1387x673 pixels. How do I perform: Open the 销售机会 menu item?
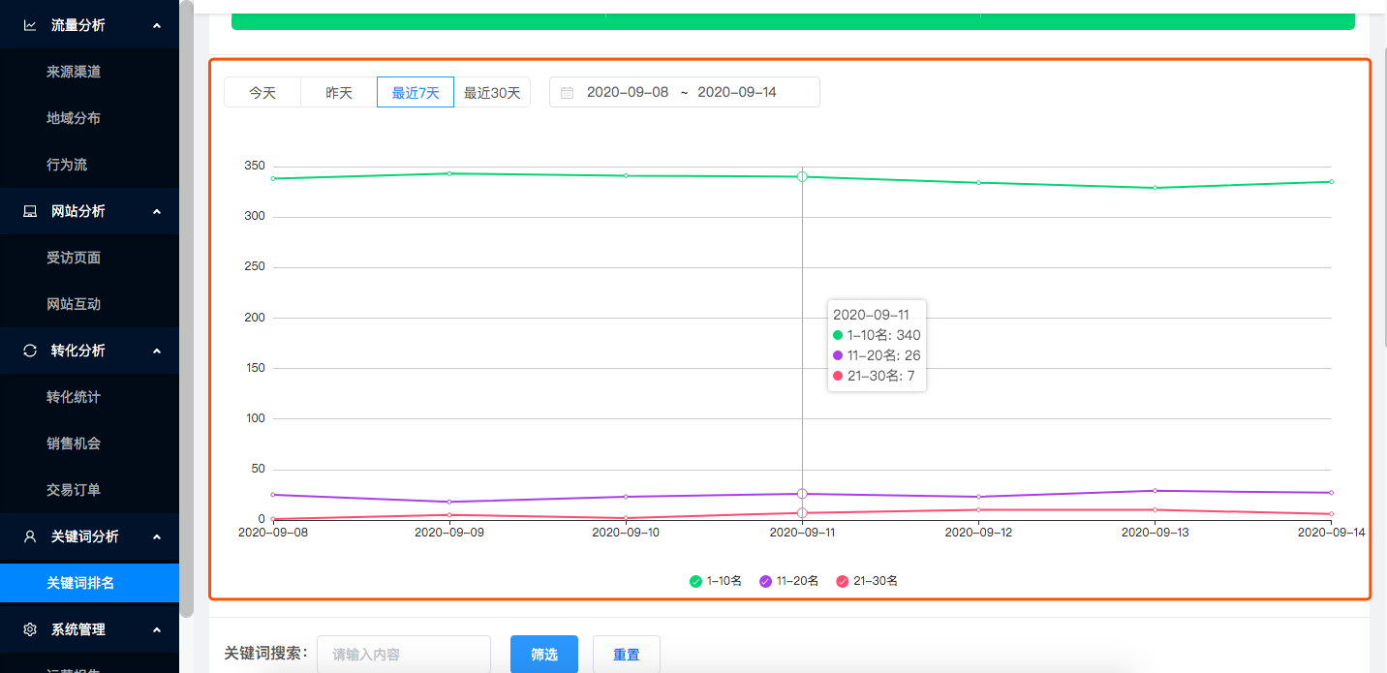point(74,444)
